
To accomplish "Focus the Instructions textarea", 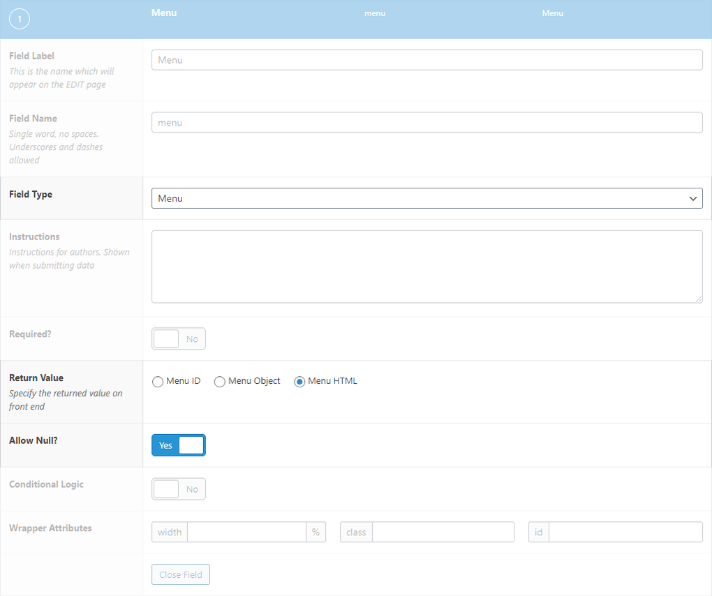I will click(x=427, y=265).
